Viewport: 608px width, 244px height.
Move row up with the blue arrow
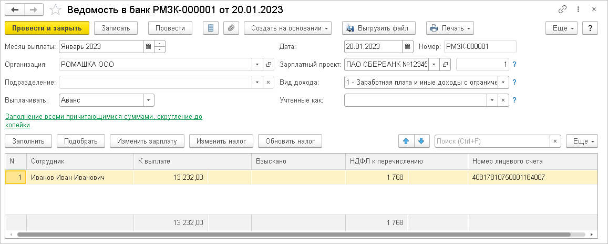[406, 141]
